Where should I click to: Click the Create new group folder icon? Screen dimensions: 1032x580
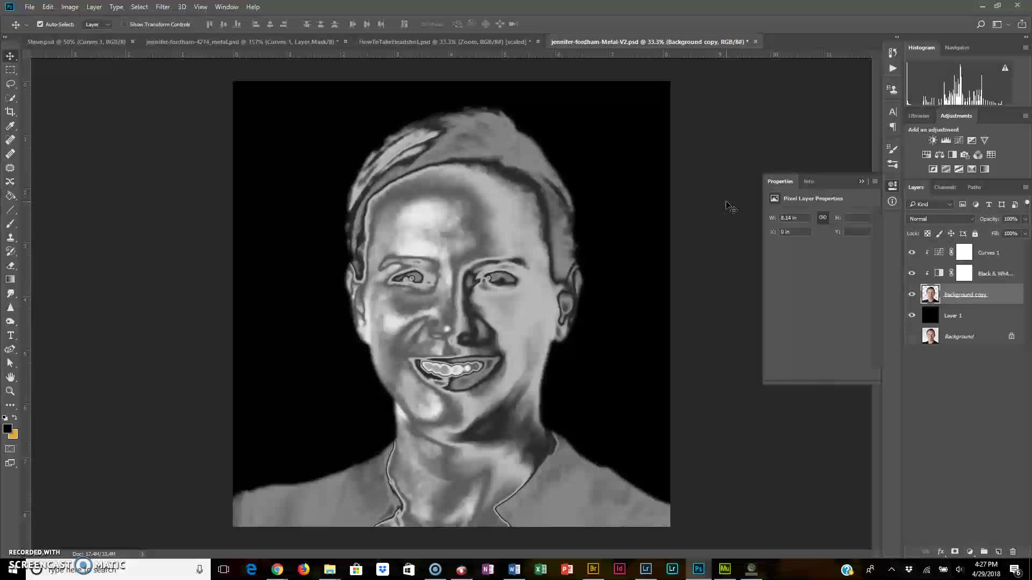pos(984,552)
